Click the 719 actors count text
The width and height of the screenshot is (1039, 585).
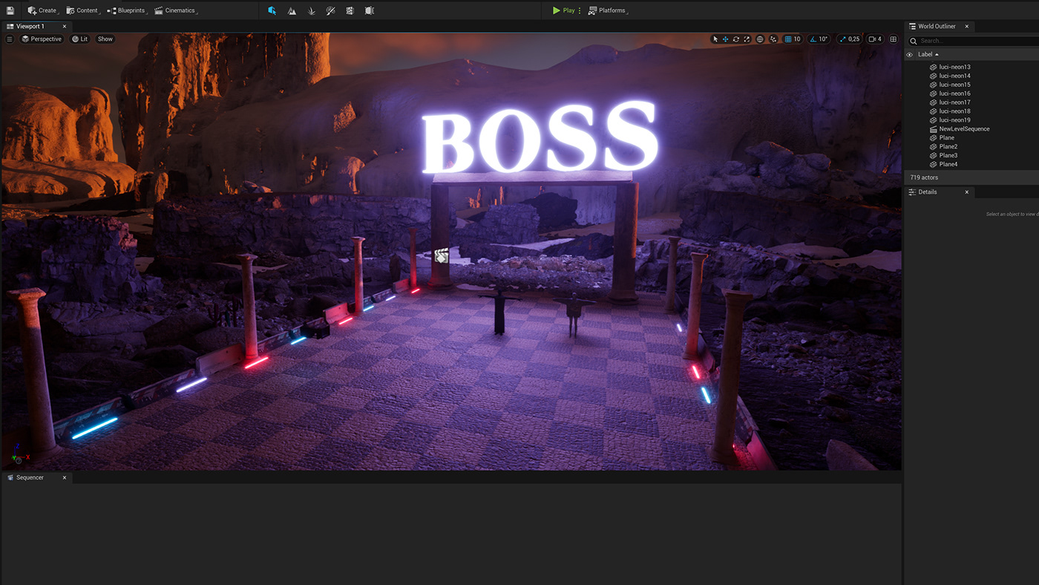[x=924, y=178]
